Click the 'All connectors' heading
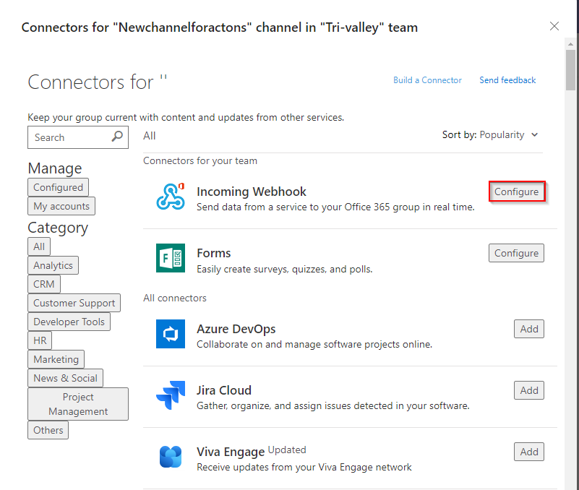579x490 pixels. click(175, 298)
